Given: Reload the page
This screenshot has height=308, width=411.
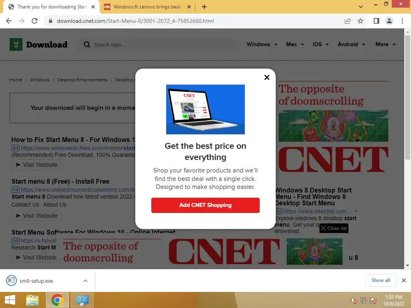Looking at the screenshot, I should click(35, 21).
